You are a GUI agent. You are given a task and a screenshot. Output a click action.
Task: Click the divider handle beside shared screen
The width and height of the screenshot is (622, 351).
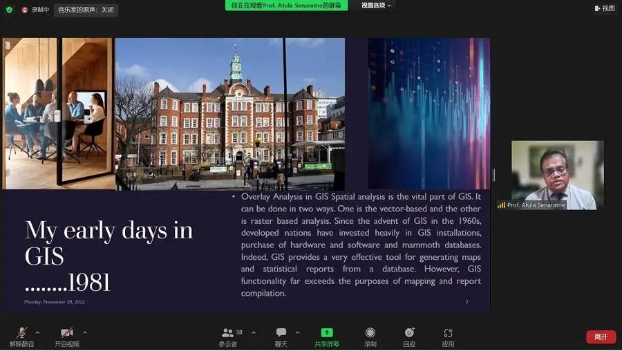click(493, 175)
